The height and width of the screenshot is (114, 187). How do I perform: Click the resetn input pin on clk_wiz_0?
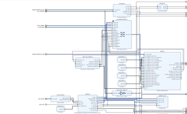coord(115,12)
